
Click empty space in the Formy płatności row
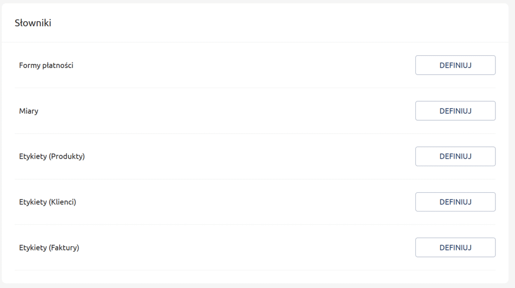[x=241, y=65]
